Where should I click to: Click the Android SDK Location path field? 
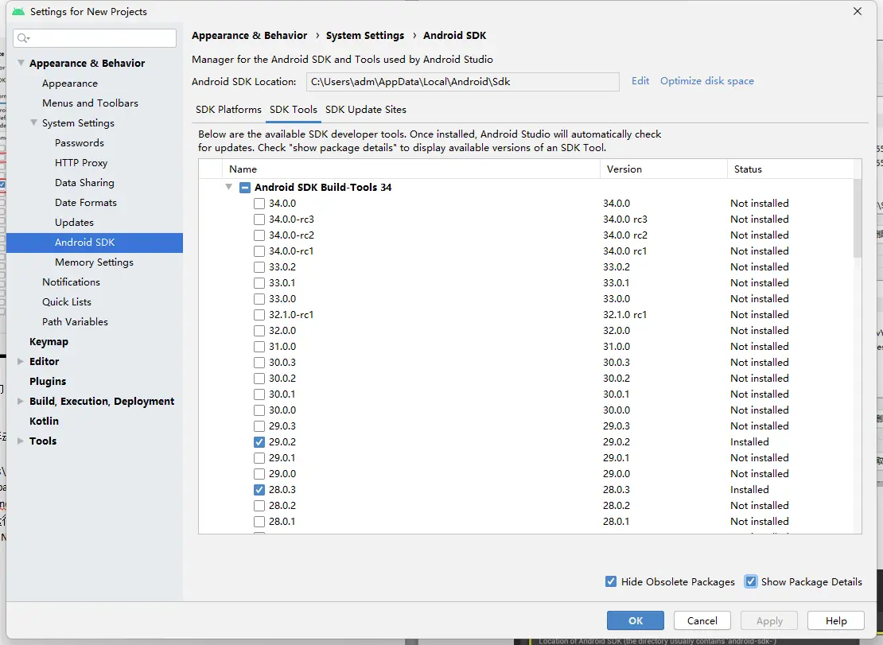tap(462, 82)
